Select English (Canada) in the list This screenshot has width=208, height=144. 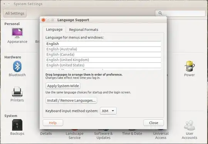[103, 55]
